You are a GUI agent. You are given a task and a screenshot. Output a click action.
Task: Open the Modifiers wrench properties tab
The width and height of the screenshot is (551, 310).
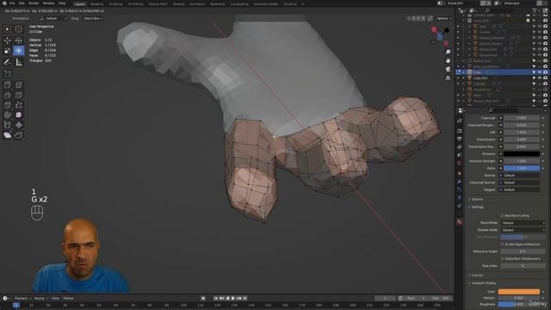coord(459,182)
